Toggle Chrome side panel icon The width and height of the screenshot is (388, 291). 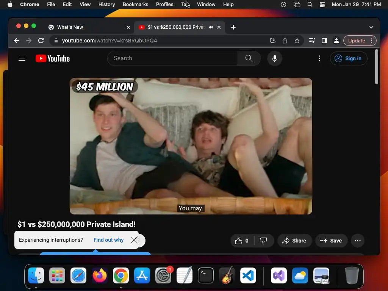324,41
